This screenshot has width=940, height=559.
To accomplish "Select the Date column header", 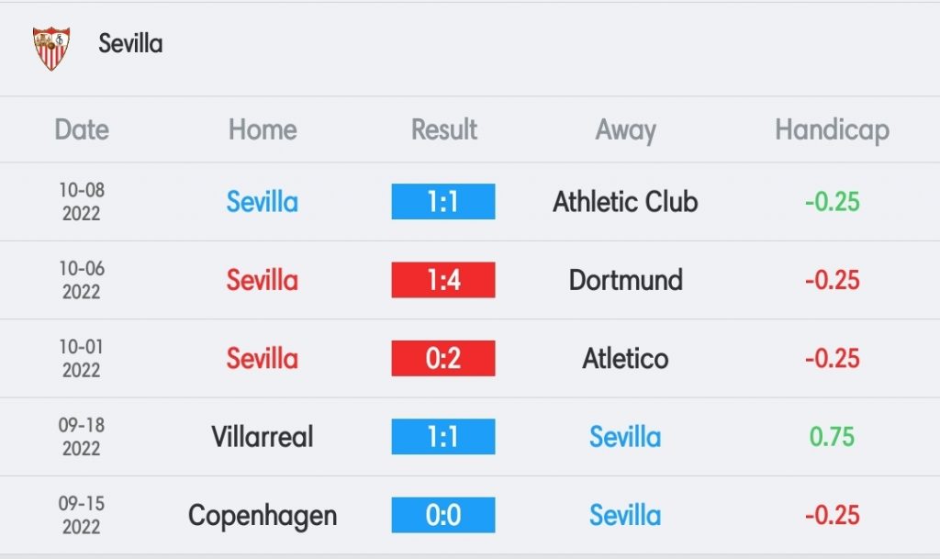I will point(82,129).
